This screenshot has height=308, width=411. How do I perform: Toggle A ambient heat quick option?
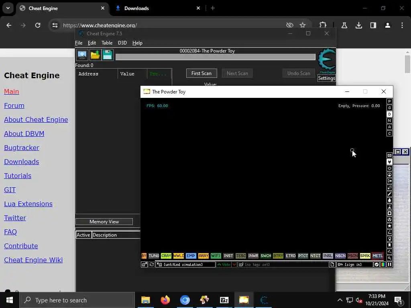pos(389,127)
